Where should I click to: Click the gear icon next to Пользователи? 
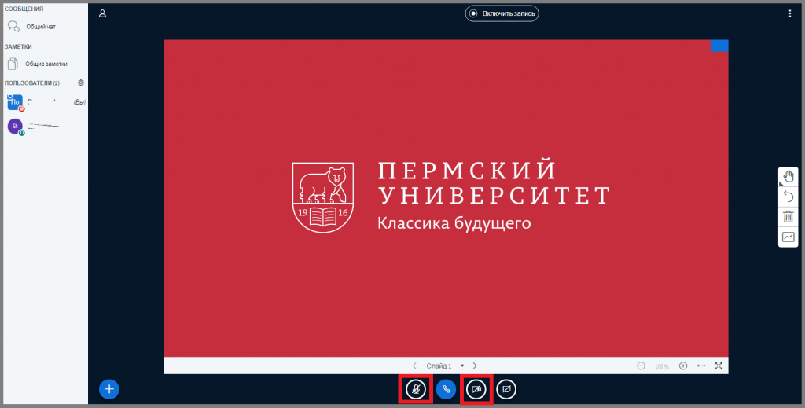coord(80,83)
